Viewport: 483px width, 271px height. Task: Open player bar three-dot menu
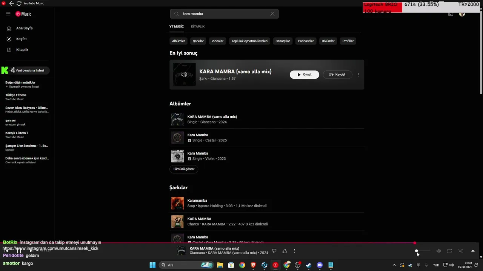[294, 251]
